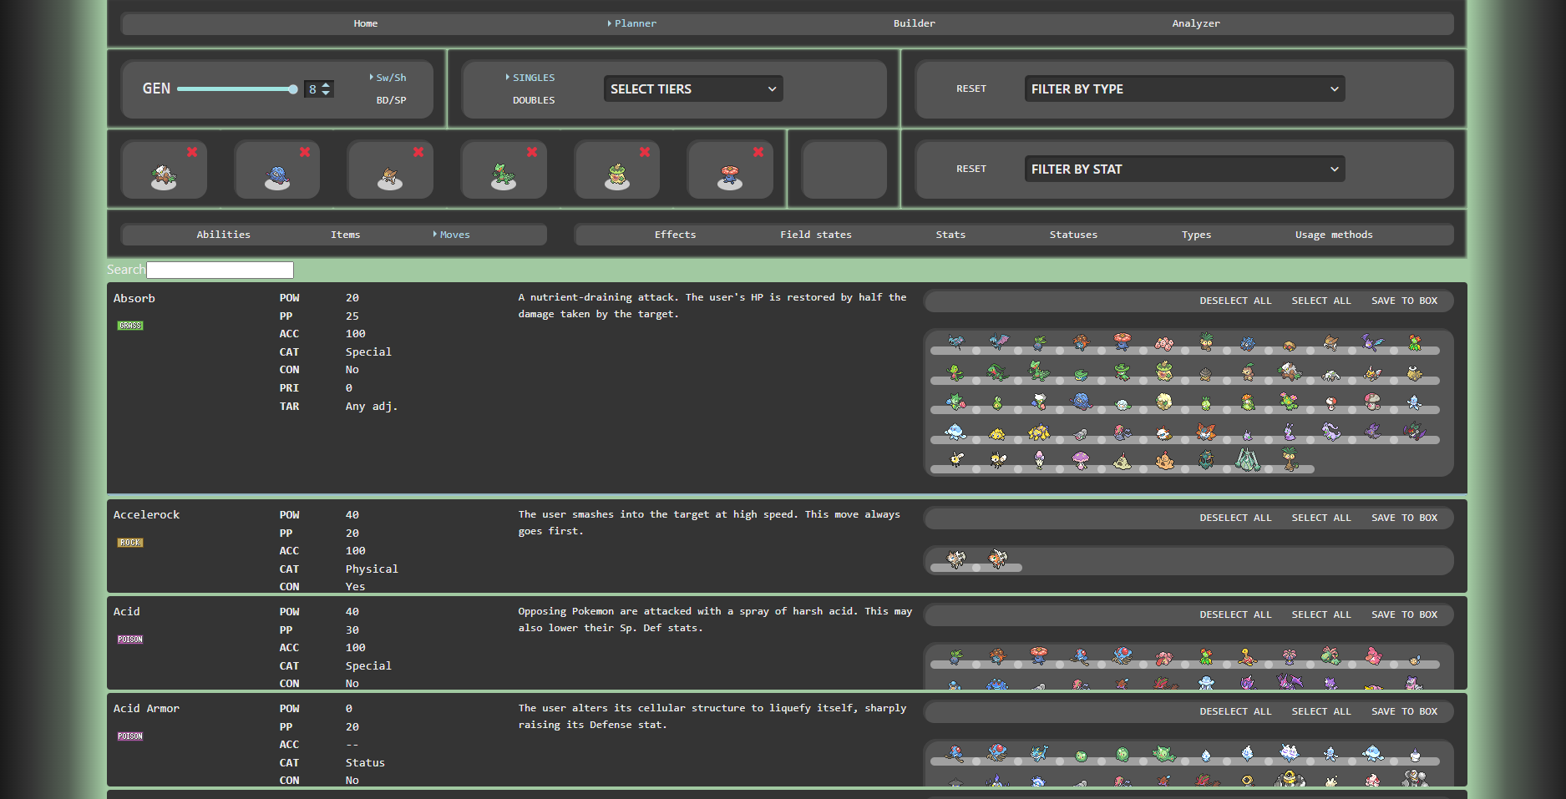Choose the DOUBLES format
1566x799 pixels.
point(534,100)
